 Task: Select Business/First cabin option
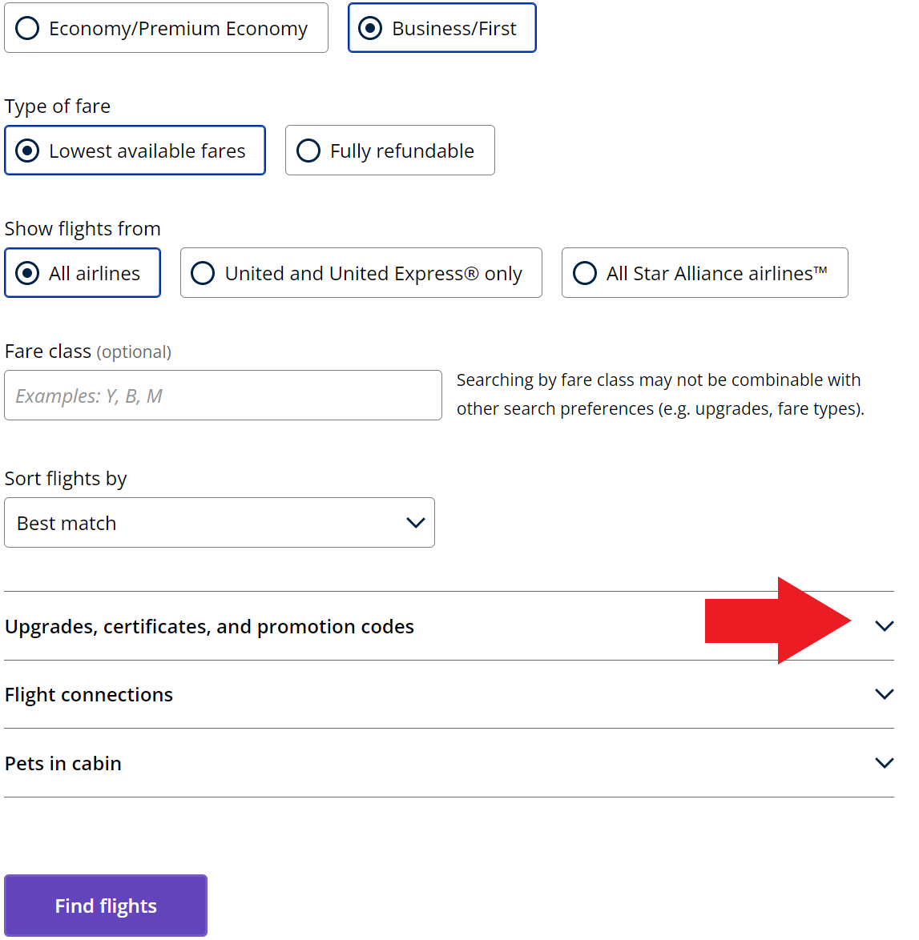tap(442, 28)
